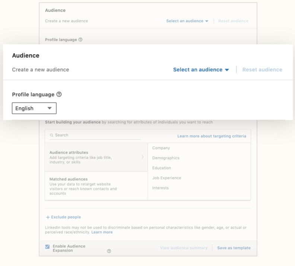295x266 pixels.
Task: Click the plus icon beside Exclude people
Action: pyautogui.click(x=48, y=217)
